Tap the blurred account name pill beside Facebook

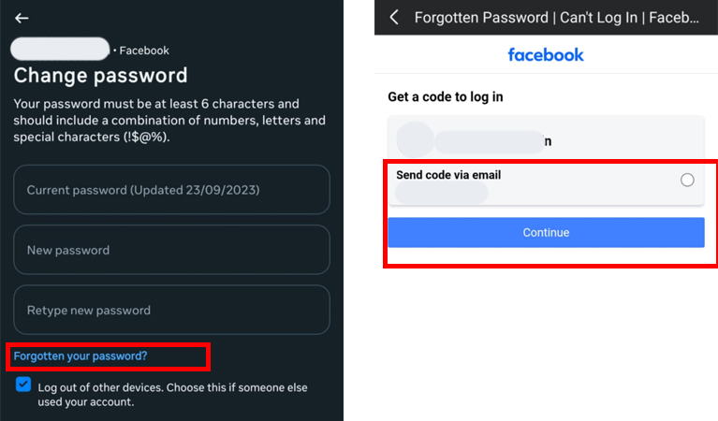[x=60, y=49]
